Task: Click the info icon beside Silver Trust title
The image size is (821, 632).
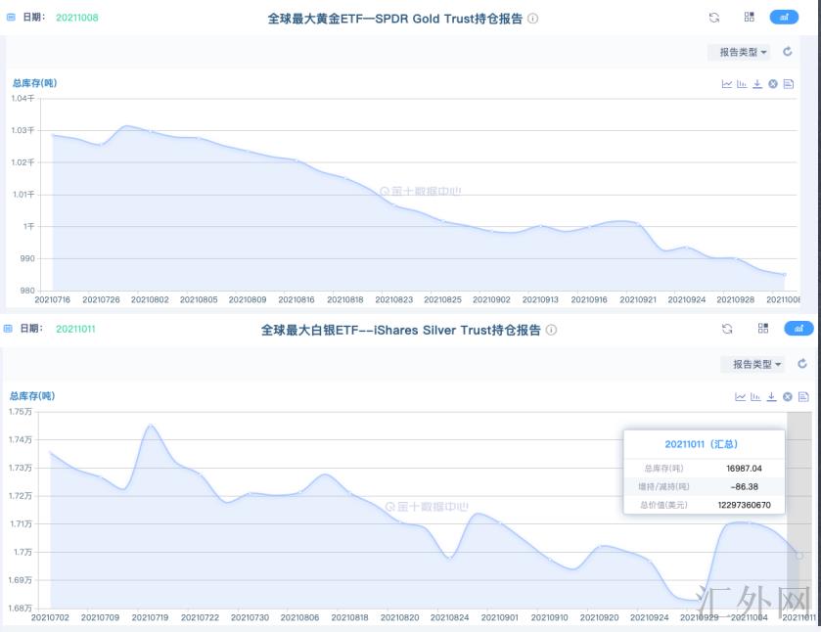Action: (551, 331)
